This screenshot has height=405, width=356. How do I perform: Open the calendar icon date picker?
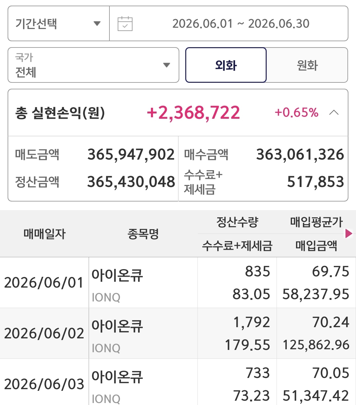pos(125,24)
